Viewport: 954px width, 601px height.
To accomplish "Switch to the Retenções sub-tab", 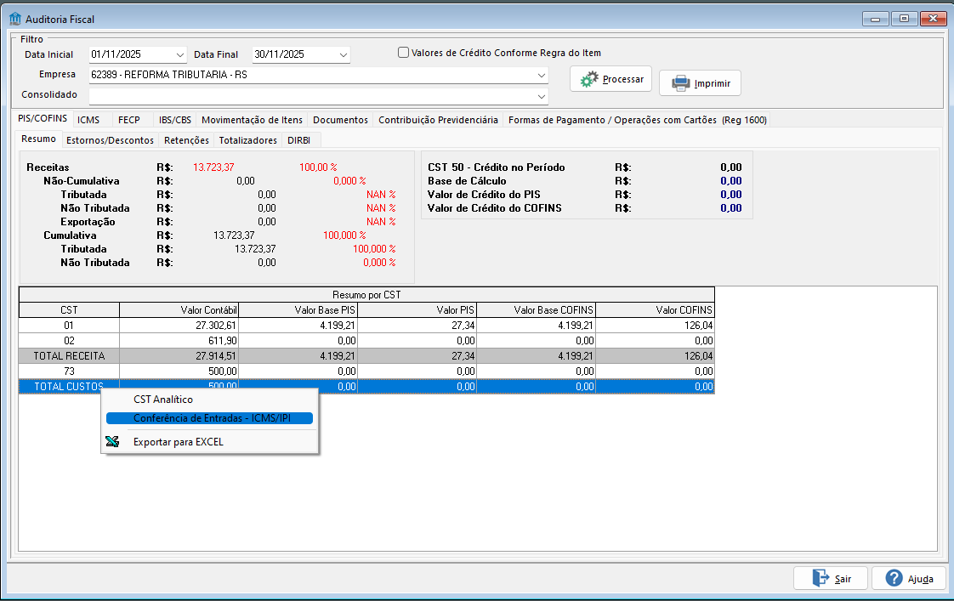I will click(x=186, y=140).
